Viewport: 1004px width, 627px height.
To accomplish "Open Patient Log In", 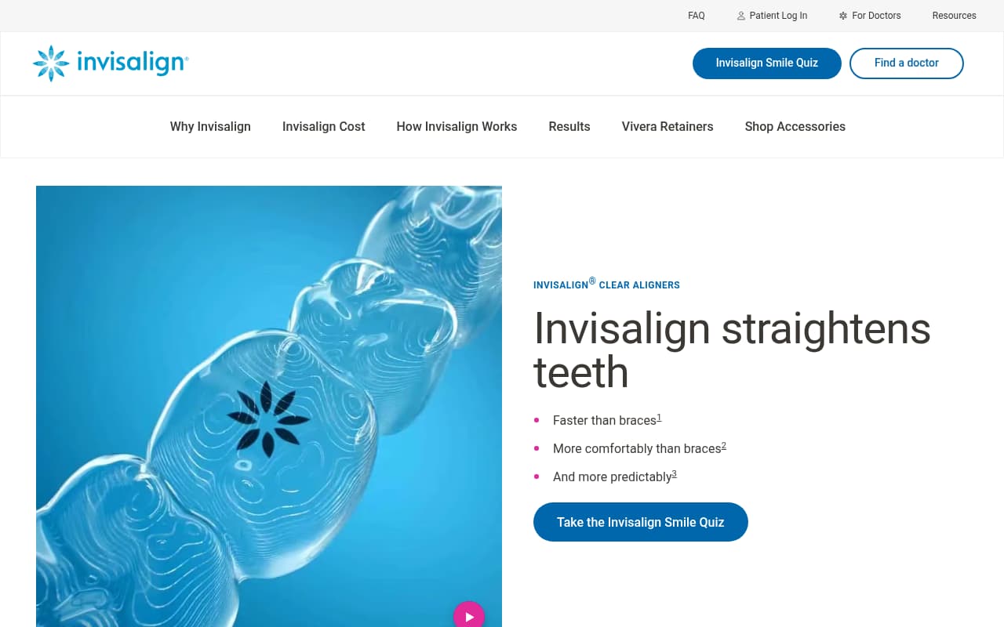I will tap(772, 16).
